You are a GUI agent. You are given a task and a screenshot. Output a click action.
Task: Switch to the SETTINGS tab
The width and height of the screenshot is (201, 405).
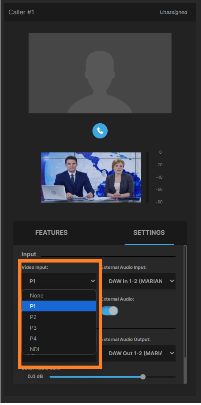149,233
